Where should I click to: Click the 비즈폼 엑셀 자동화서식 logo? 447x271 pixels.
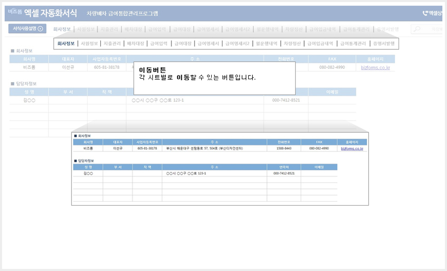[42, 13]
